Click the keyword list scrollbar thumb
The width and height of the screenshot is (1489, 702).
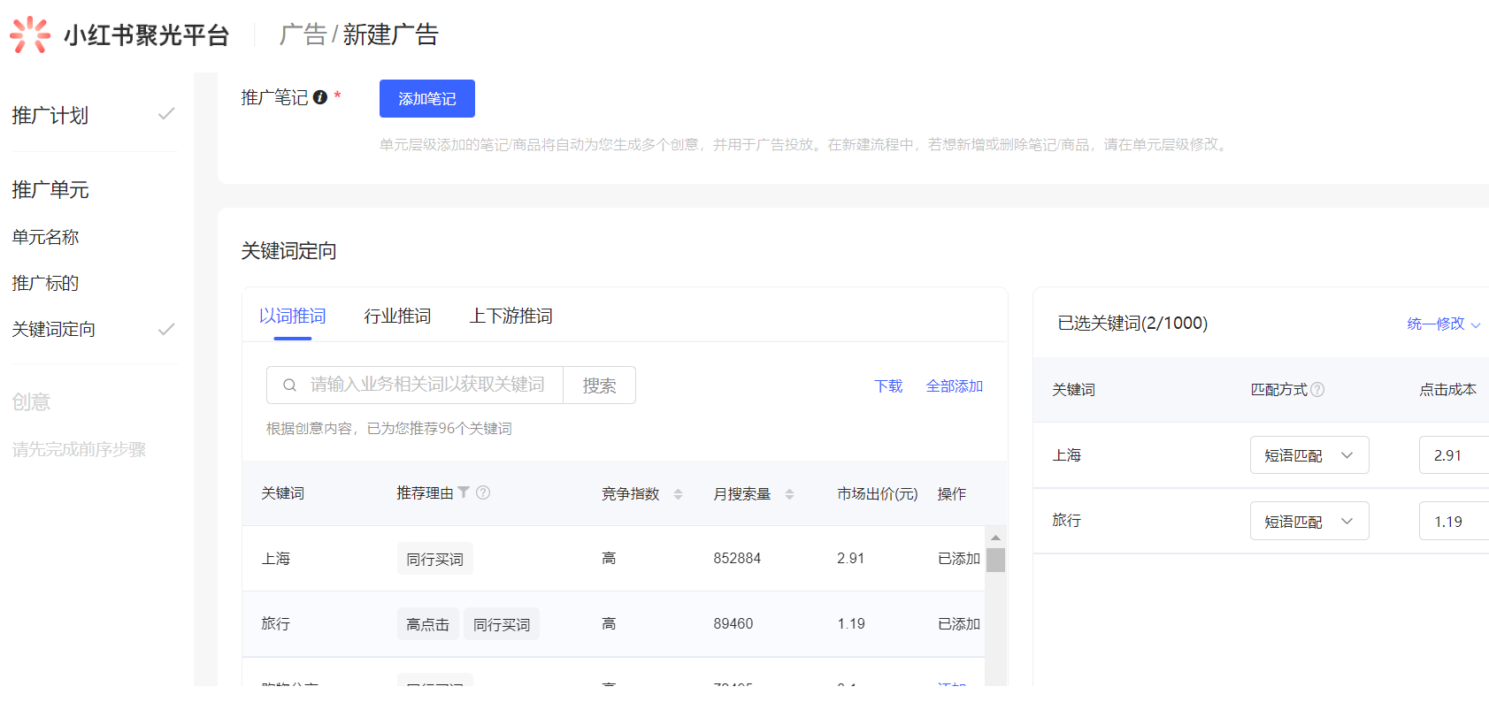tap(995, 561)
